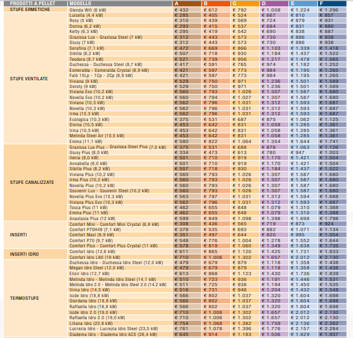Click the 'STUFE VENTILATE' category label

[x=29, y=79]
